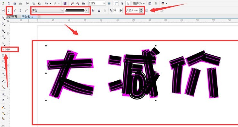Viewport: 238px width, 127px height.
Task: Click the Export icon
Action: pyautogui.click(x=78, y=3)
